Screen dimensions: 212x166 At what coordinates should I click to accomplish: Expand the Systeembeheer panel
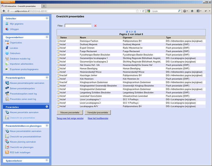(x=47, y=160)
